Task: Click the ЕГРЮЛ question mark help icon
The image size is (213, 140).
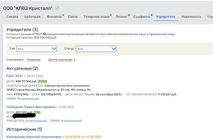Action: (x=44, y=34)
